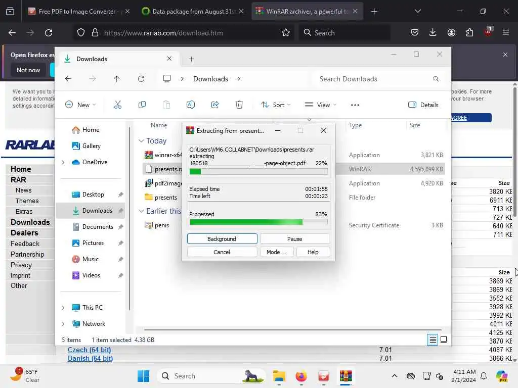Open Firefox from the taskbar
The width and height of the screenshot is (518, 388).
coord(301,376)
